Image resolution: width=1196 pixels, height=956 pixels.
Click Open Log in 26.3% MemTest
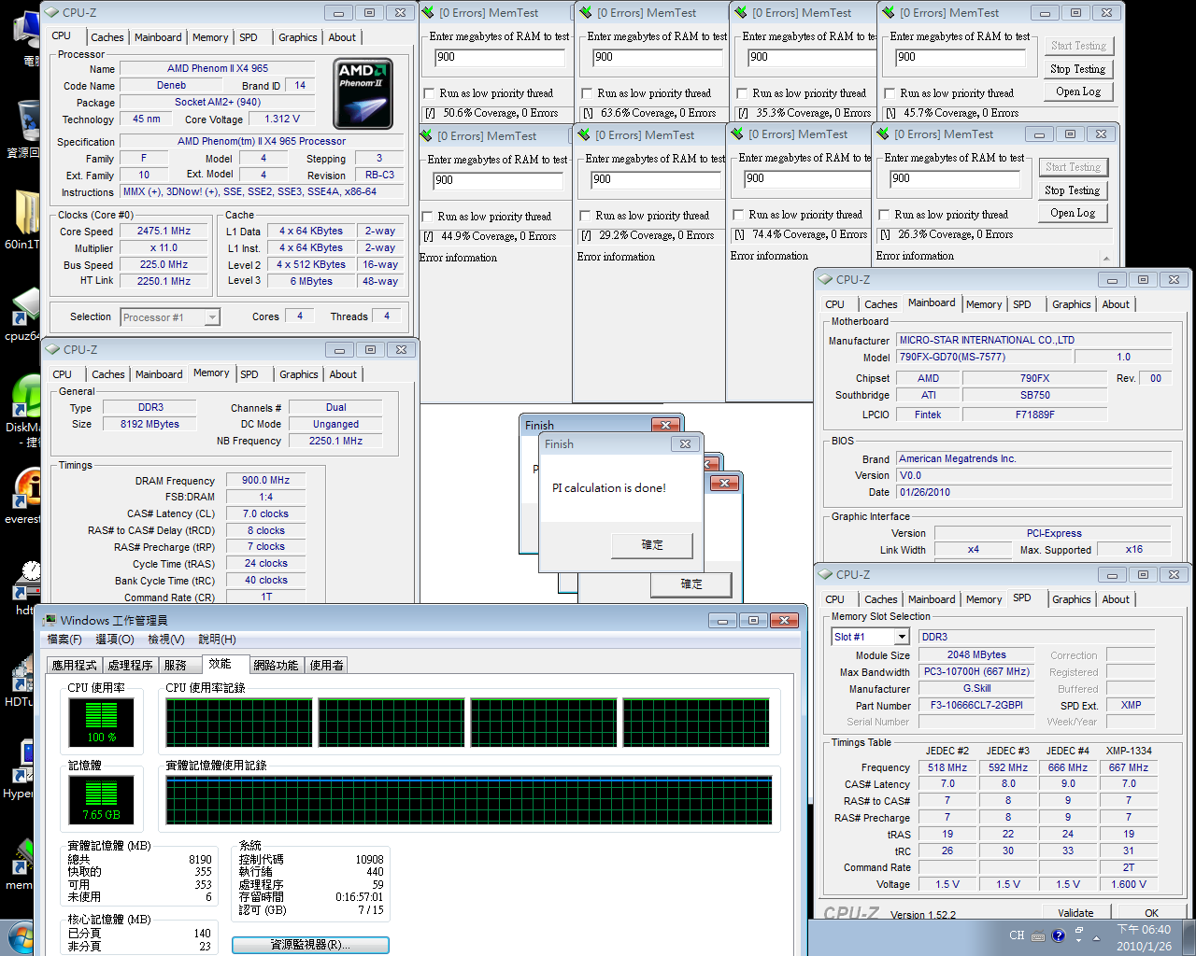[x=1072, y=213]
